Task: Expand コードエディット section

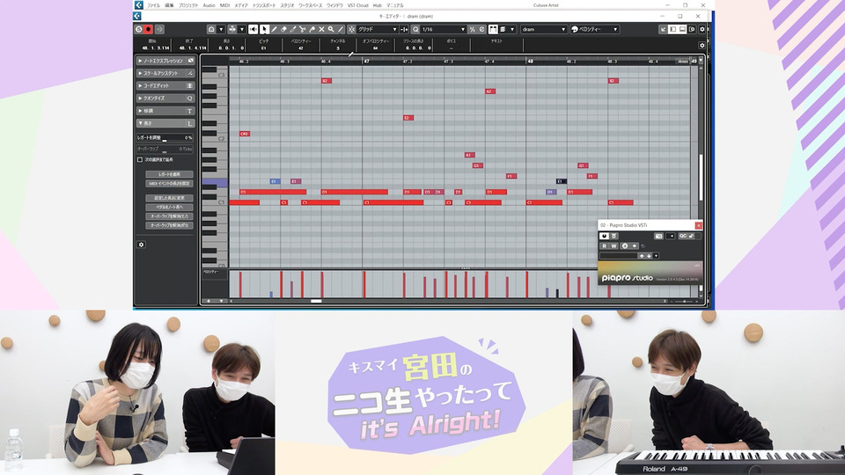Action: click(x=165, y=85)
